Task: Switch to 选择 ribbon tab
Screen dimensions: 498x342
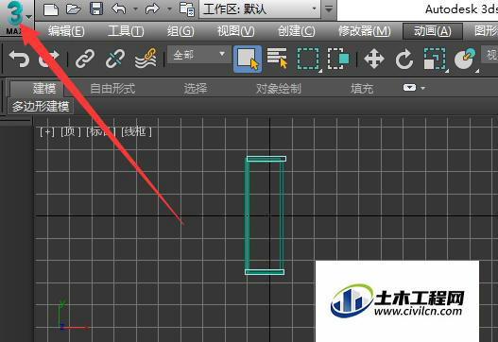Action: tap(196, 89)
